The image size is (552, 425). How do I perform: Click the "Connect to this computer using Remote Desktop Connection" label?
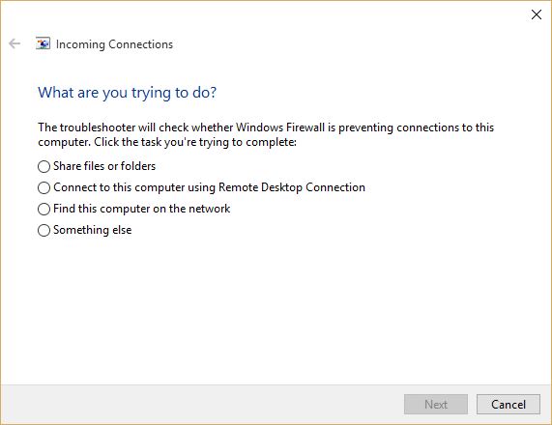coord(209,187)
